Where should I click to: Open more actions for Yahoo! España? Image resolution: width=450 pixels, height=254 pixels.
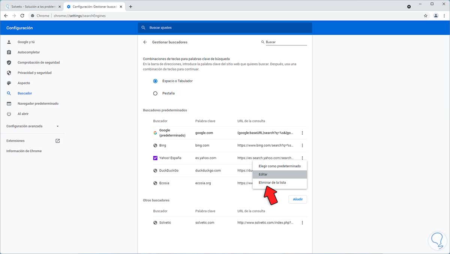click(x=302, y=158)
